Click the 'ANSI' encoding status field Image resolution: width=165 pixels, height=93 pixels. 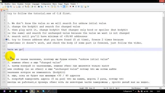(146, 88)
